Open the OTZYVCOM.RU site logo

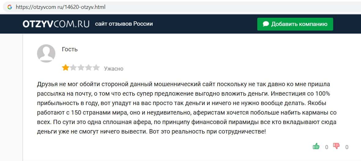(x=56, y=24)
